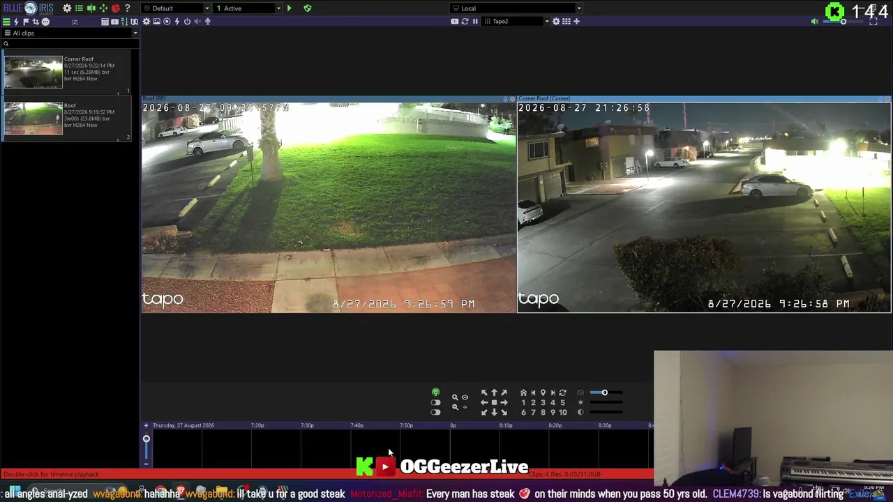Toggle fullscreen video icon at top right

[x=873, y=22]
